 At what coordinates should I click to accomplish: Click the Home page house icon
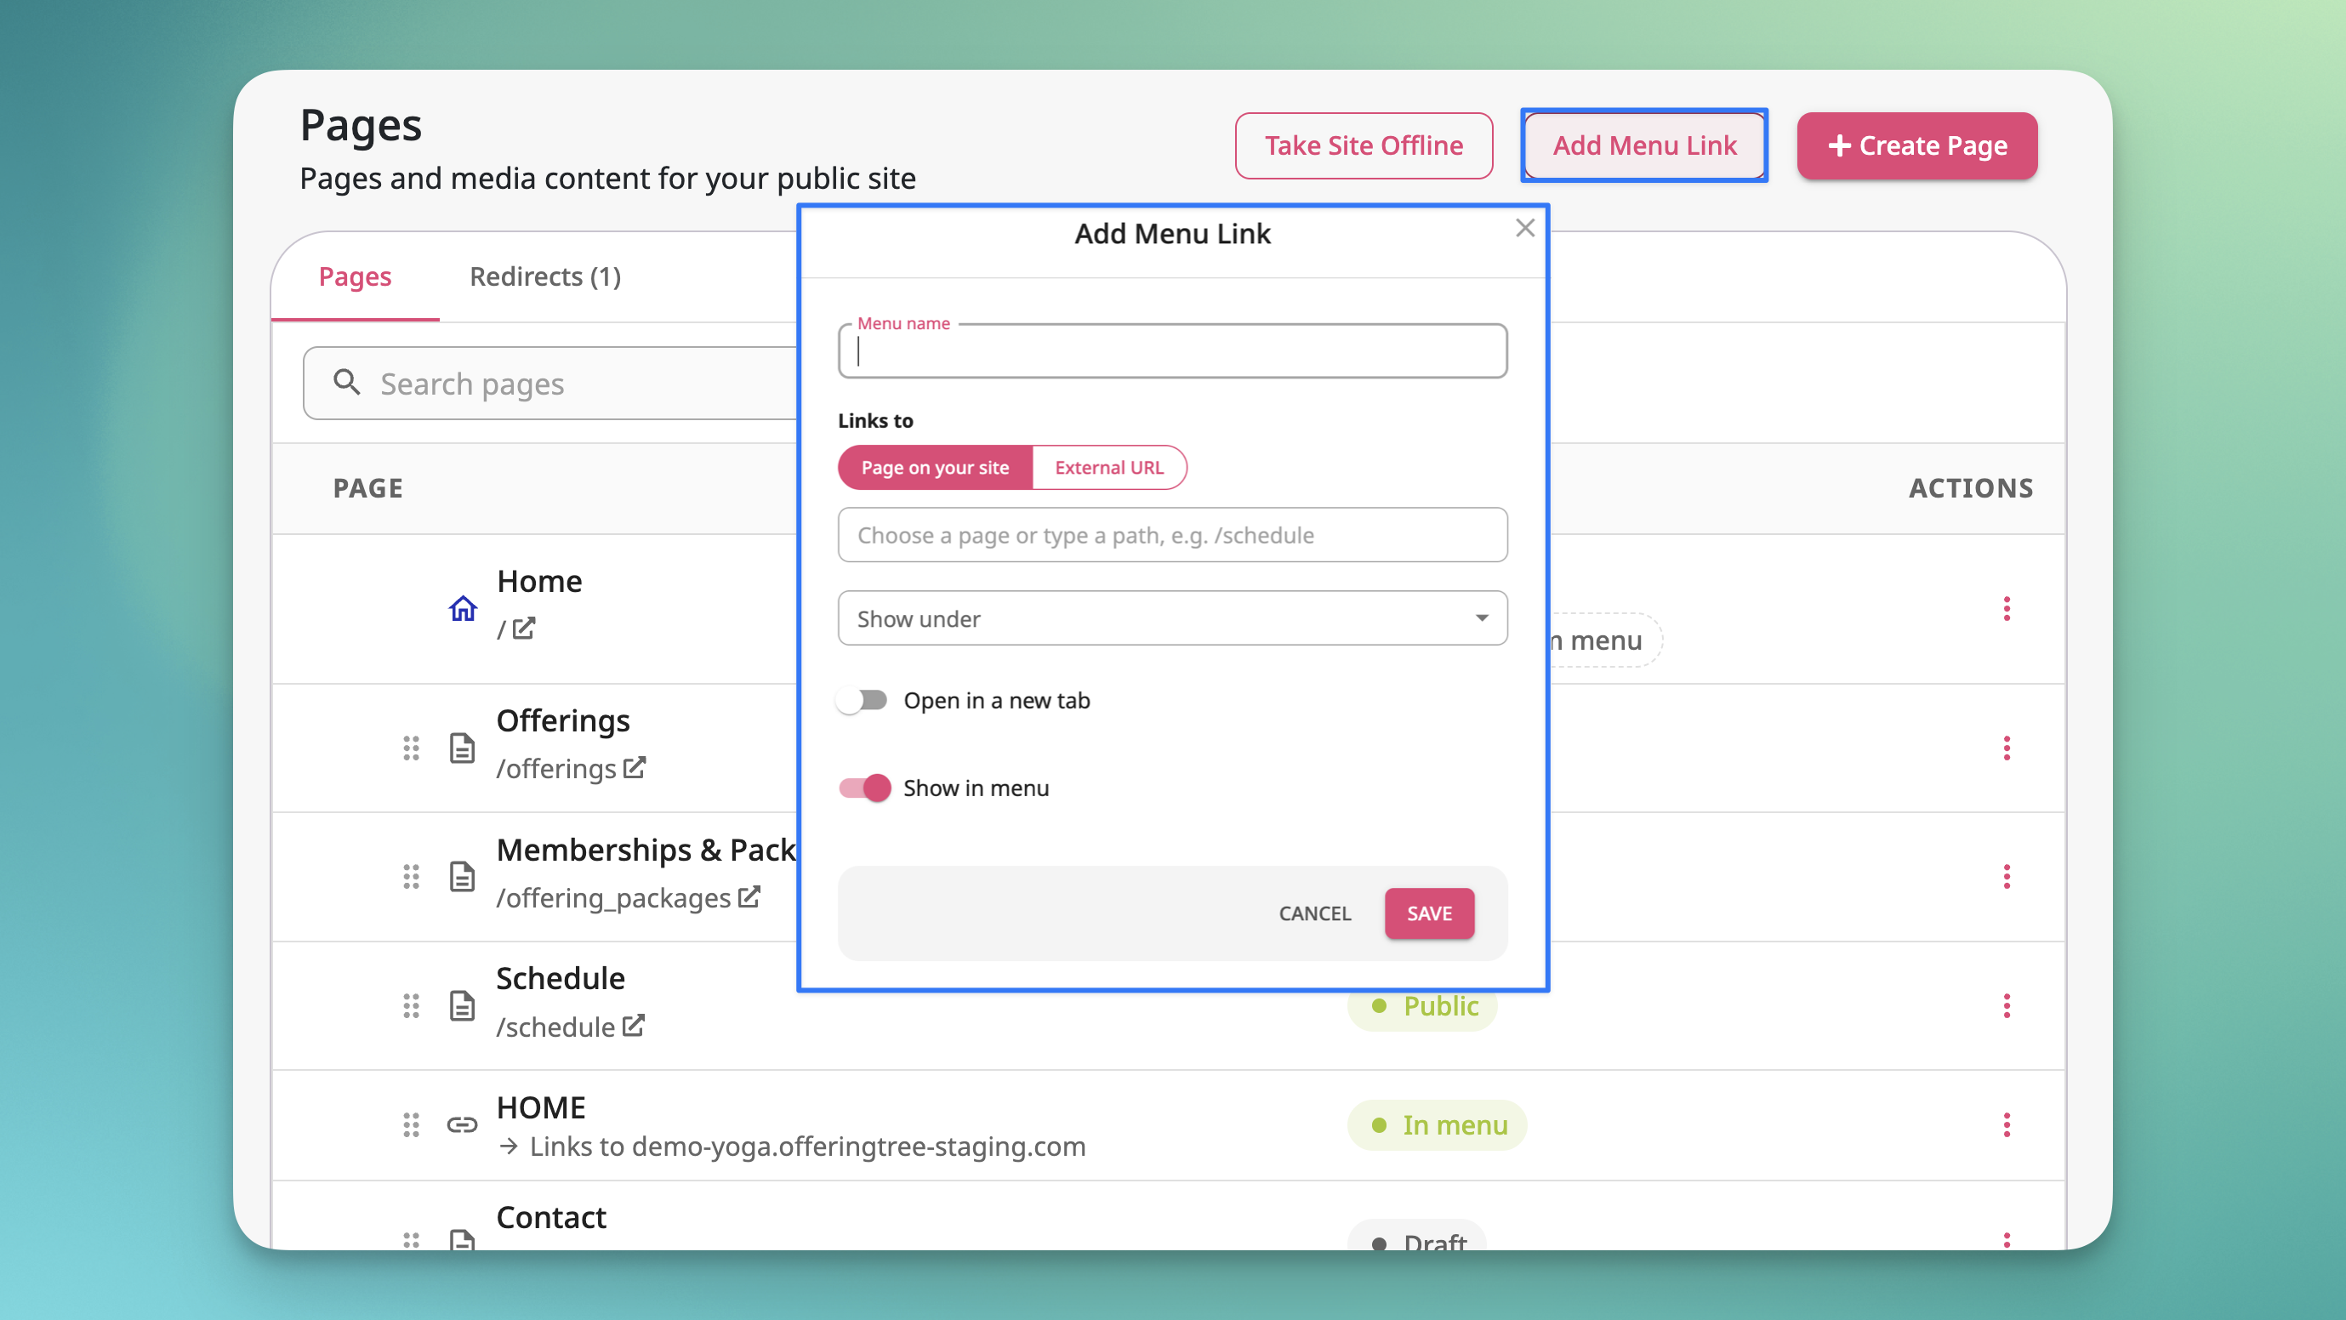pos(463,608)
